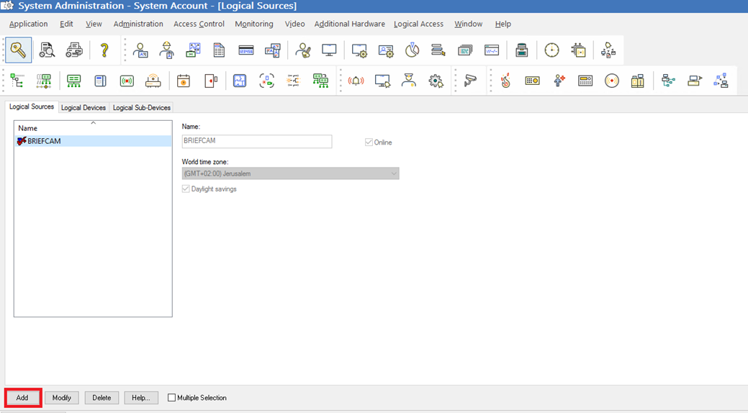Click the round clock timezones icon
The image size is (748, 413).
pos(551,50)
